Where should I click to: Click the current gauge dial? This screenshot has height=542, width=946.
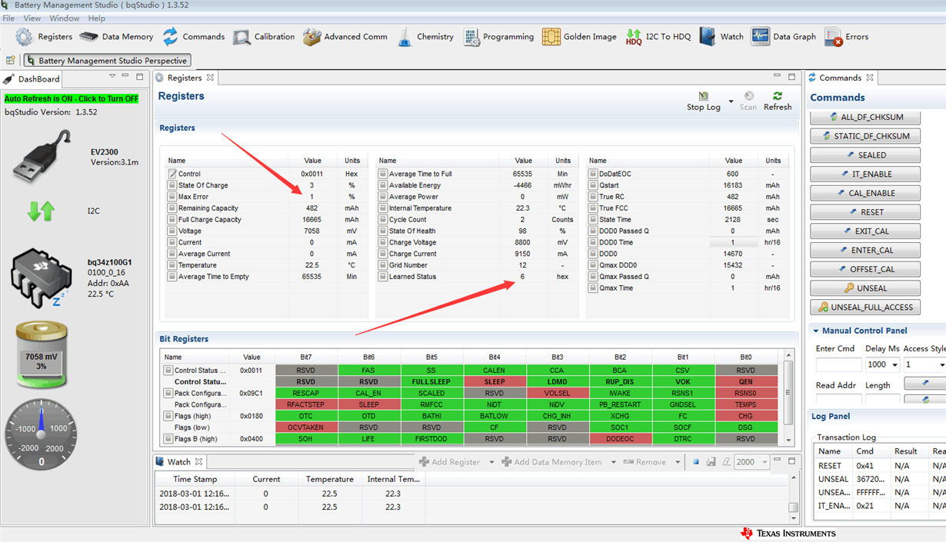[x=42, y=434]
